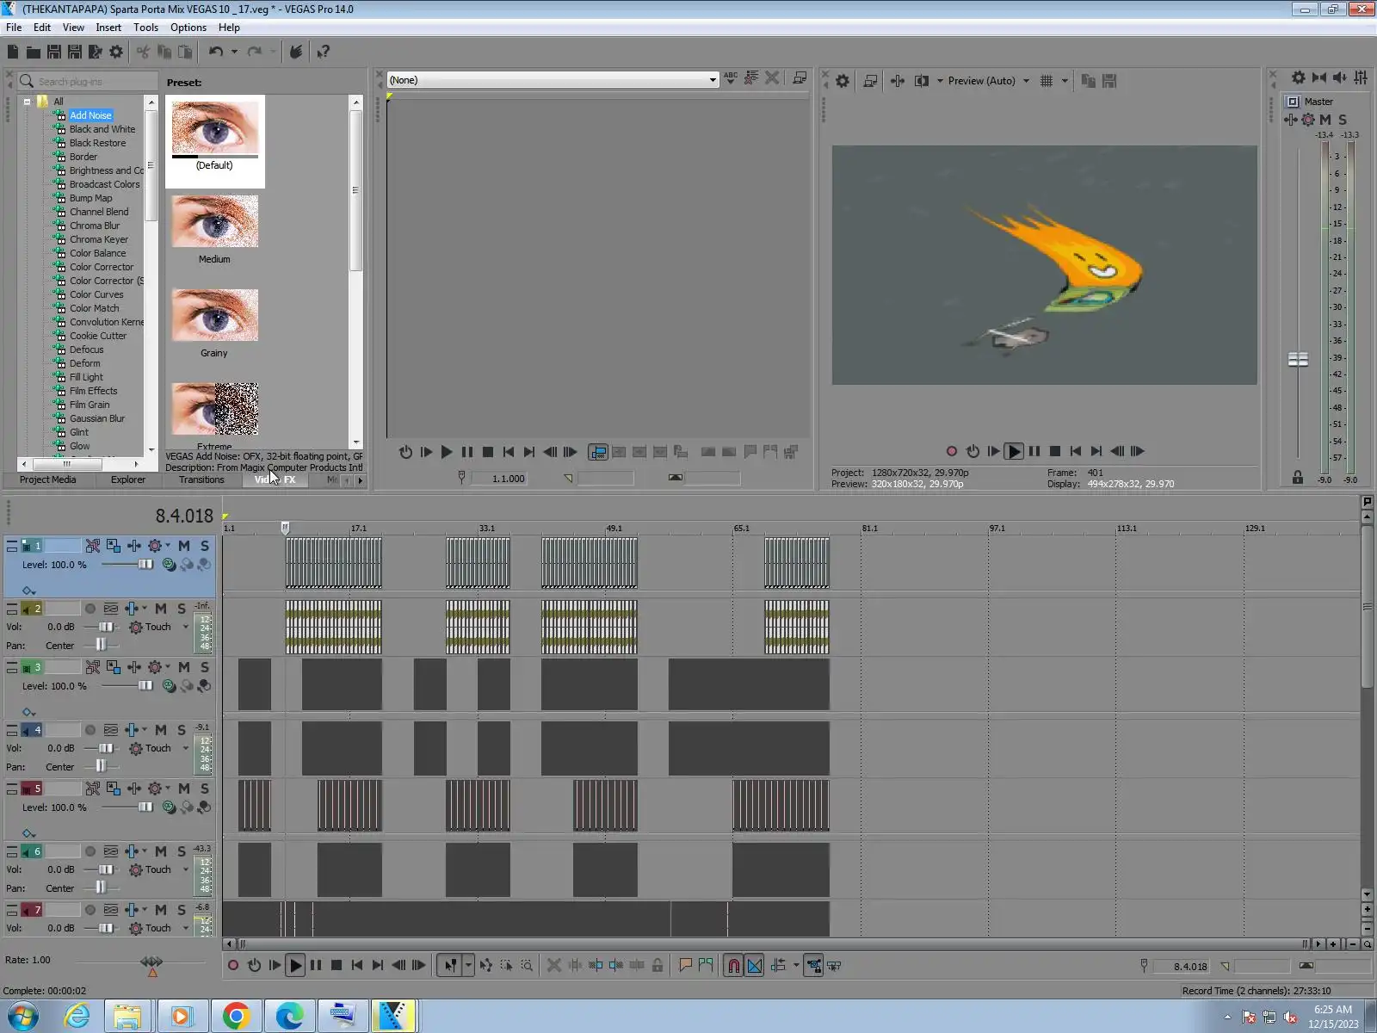This screenshot has width=1377, height=1033.
Task: Click record on the timeline transport
Action: pyautogui.click(x=232, y=966)
